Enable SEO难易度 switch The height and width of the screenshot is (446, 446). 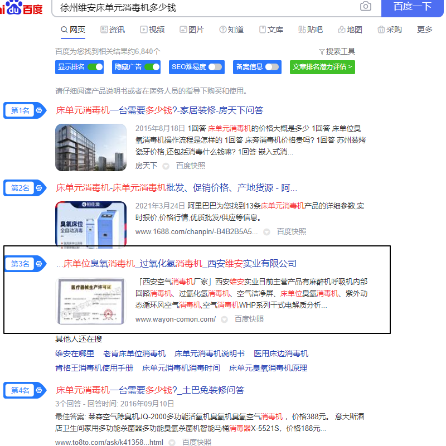pos(215,67)
